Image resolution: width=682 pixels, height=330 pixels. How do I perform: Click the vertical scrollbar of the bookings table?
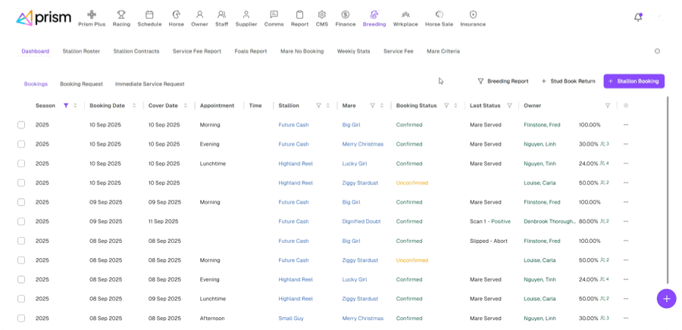point(668,189)
